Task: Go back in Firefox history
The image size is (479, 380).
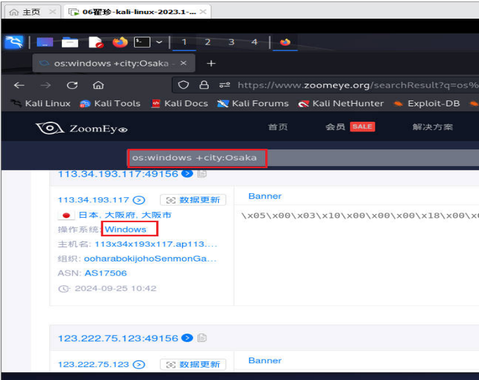Action: point(19,85)
